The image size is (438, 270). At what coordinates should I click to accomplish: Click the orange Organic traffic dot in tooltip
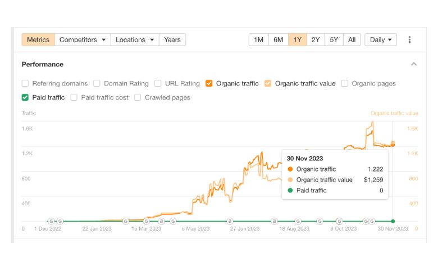[290, 169]
